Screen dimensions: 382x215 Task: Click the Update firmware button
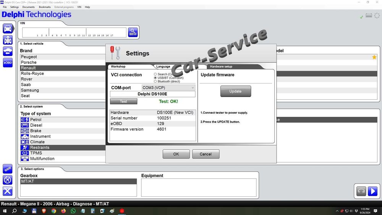(x=236, y=91)
